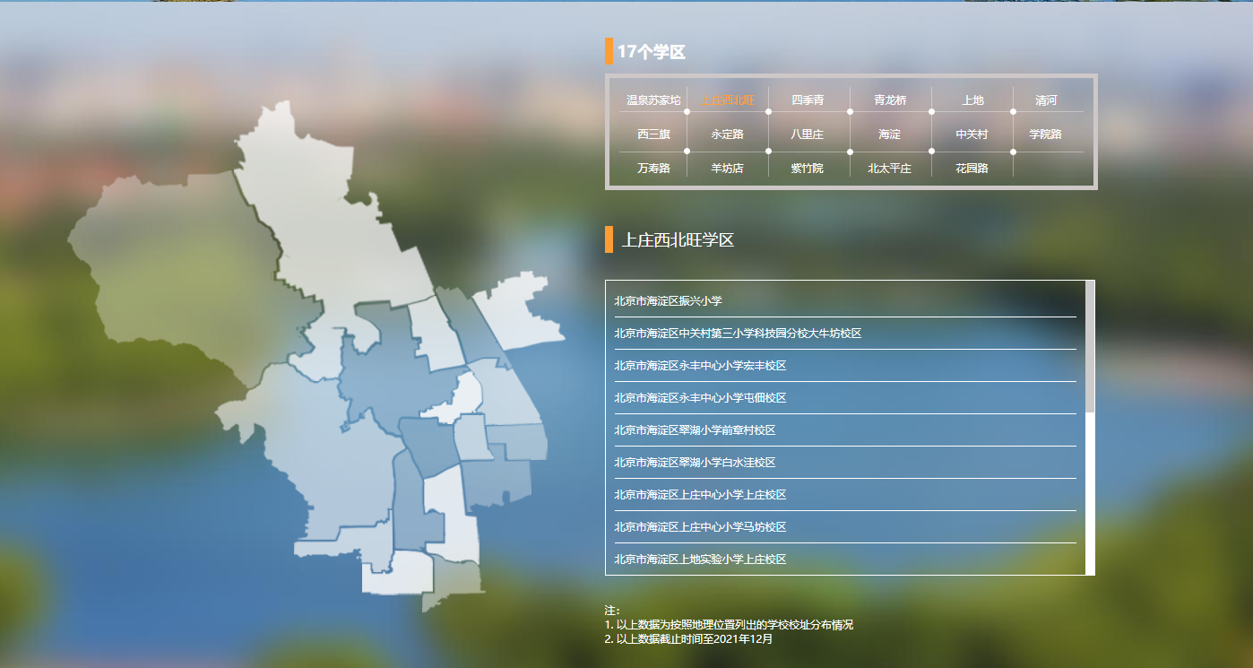Click 永丰中心小学宏丰校区 in the list
Image resolution: width=1253 pixels, height=668 pixels.
point(845,366)
